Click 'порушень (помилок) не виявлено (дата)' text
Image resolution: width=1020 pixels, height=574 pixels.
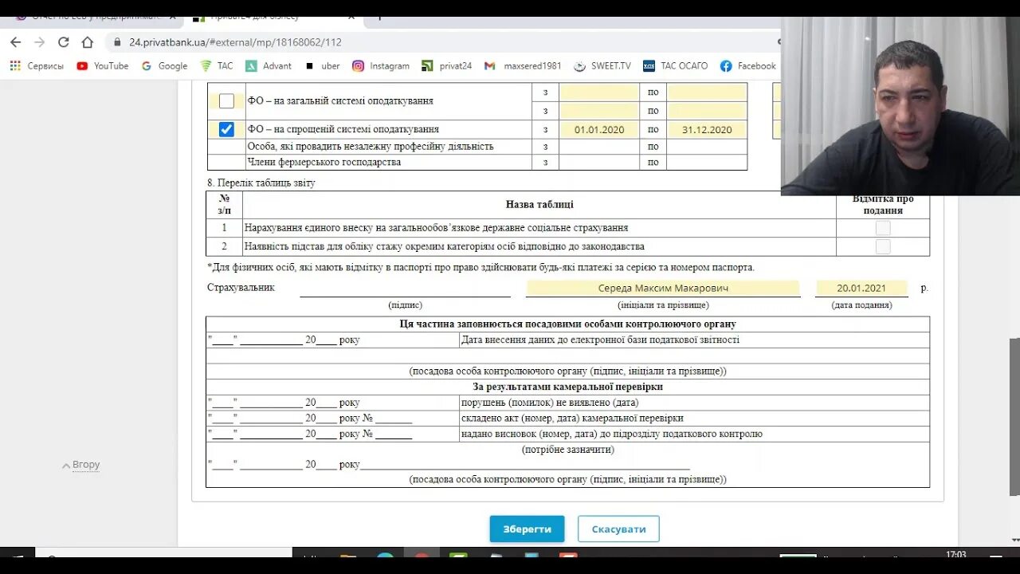pos(550,403)
